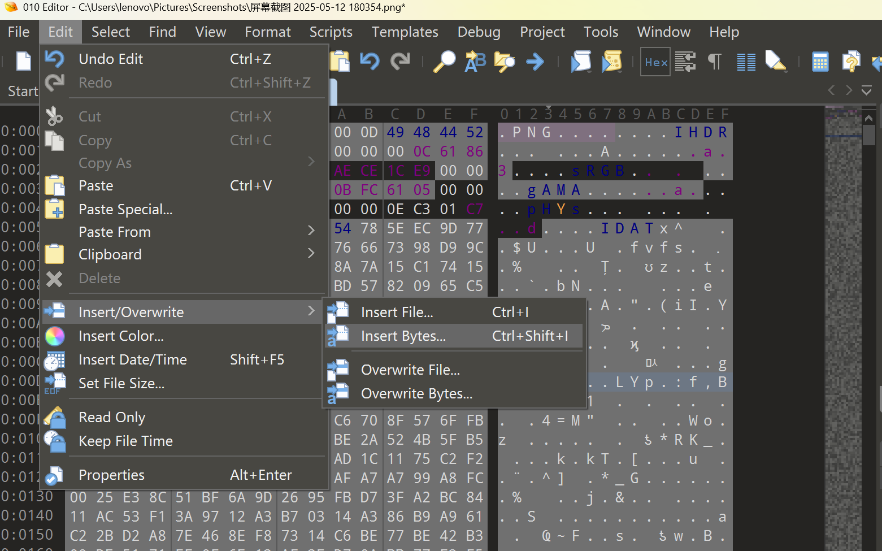Toggle Read Only mode

[x=184, y=417]
